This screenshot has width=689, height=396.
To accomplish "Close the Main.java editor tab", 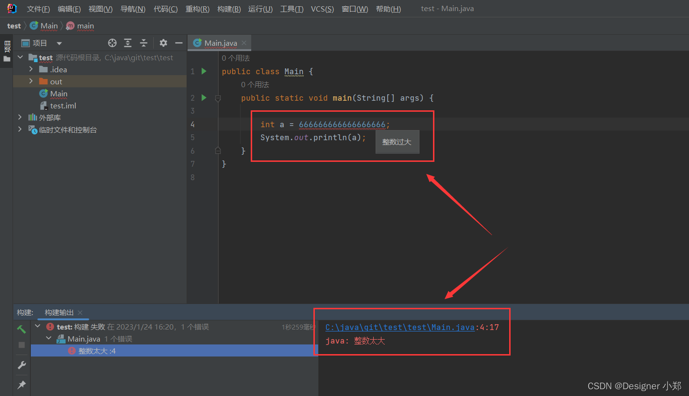I will (244, 43).
